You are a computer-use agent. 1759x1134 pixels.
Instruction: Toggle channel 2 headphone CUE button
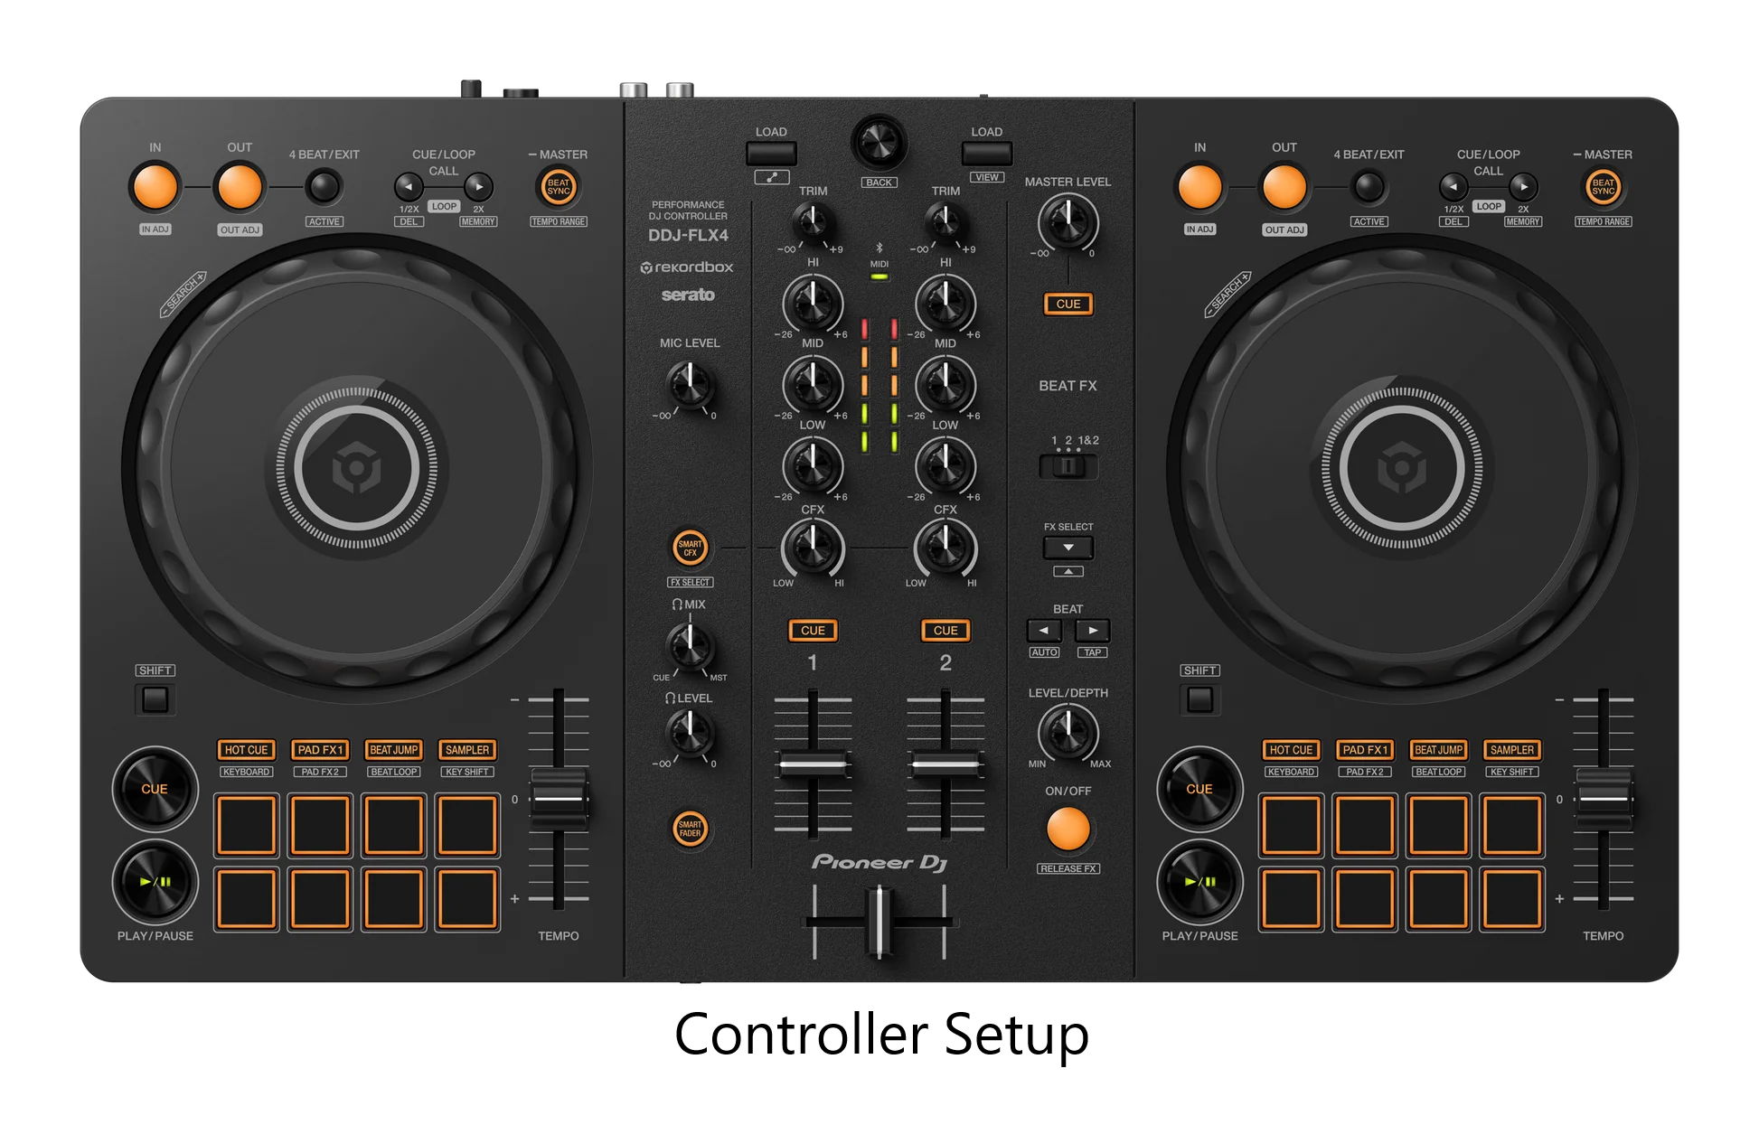[945, 631]
